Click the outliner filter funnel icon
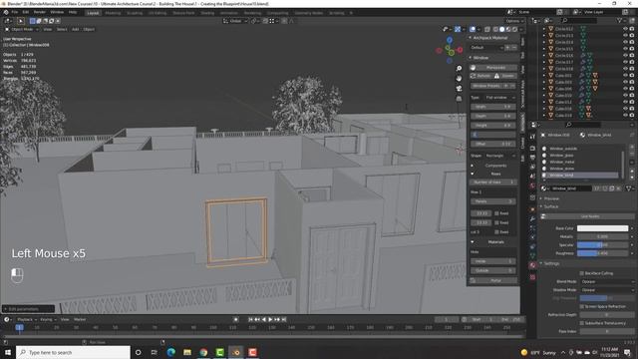Screen dimensions: 638x359 pos(619,20)
